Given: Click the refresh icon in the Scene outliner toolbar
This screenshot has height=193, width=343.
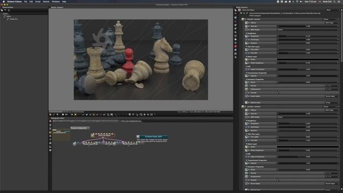Looking at the screenshot, I should [x=9, y=10].
